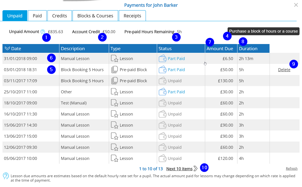Click wallet icon for 03/01/2018 Part Paid
Screen dimensions: 302x187
coord(163,70)
